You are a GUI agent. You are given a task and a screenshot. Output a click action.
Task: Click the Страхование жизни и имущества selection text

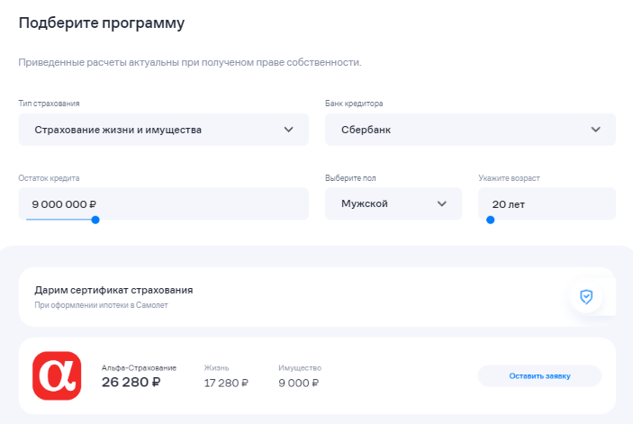coord(118,130)
